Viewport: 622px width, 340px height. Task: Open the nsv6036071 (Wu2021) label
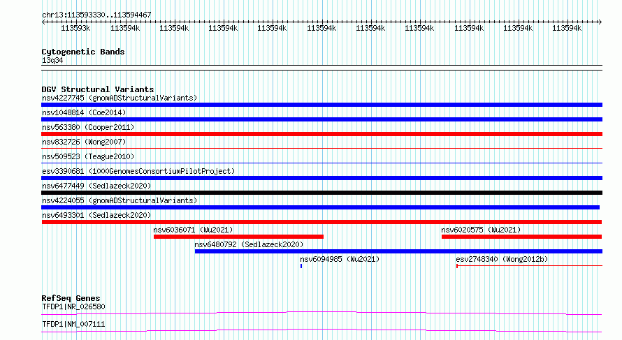pyautogui.click(x=193, y=230)
